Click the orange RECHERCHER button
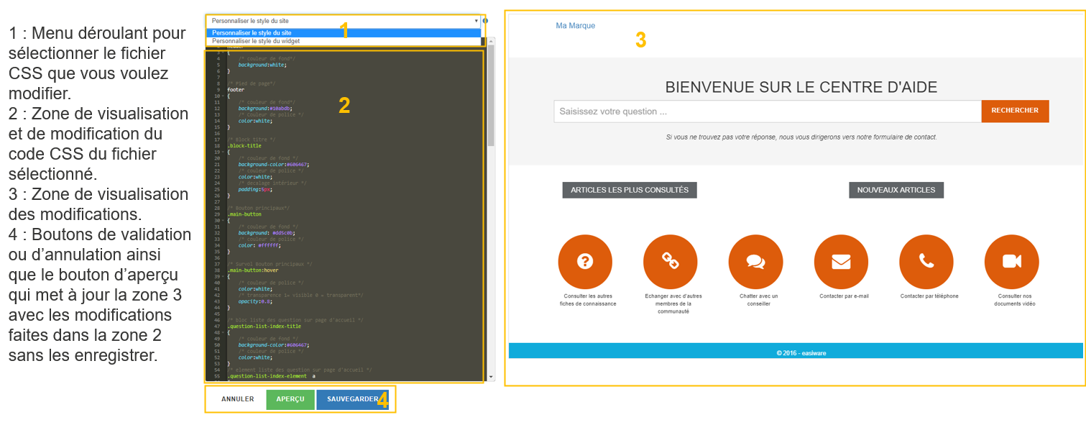 coord(1014,111)
